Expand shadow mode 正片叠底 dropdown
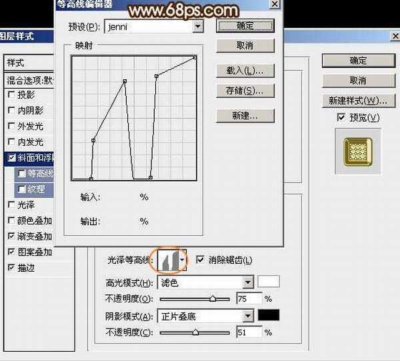The width and height of the screenshot is (400, 361). [247, 316]
